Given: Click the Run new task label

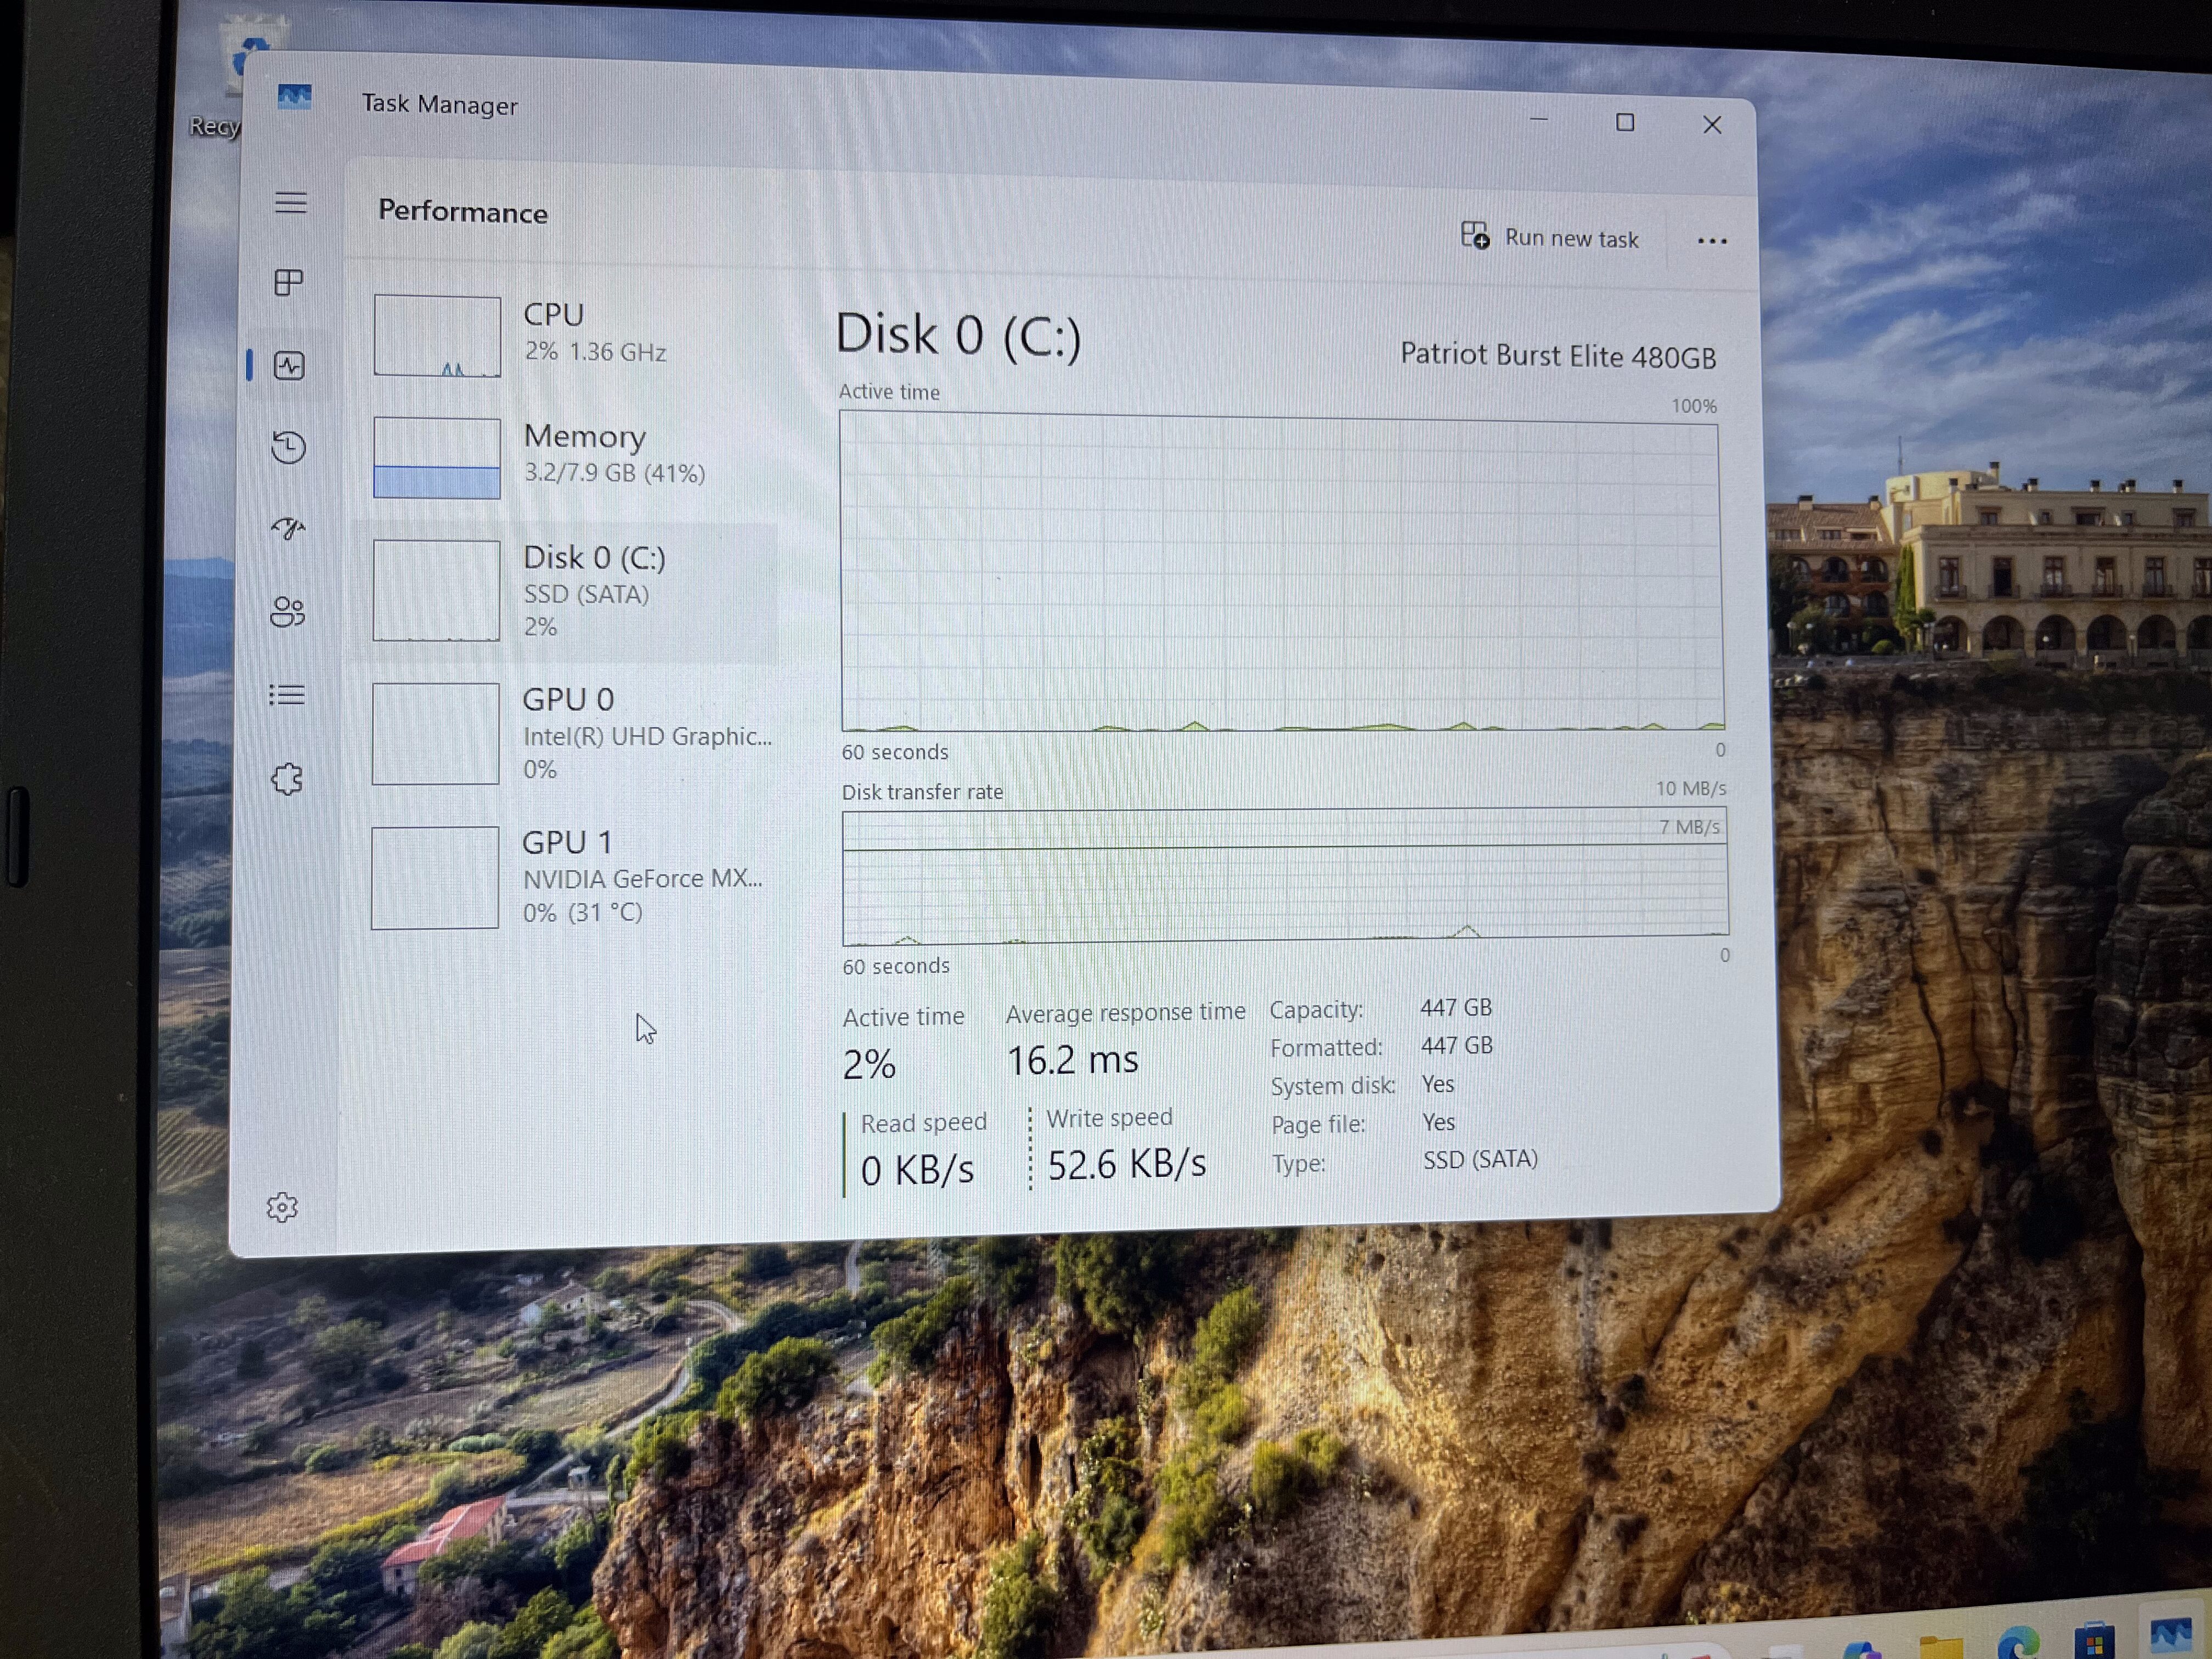Looking at the screenshot, I should pyautogui.click(x=1571, y=239).
